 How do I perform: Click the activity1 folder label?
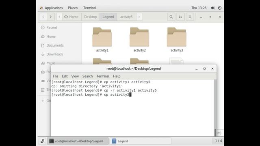point(102,50)
